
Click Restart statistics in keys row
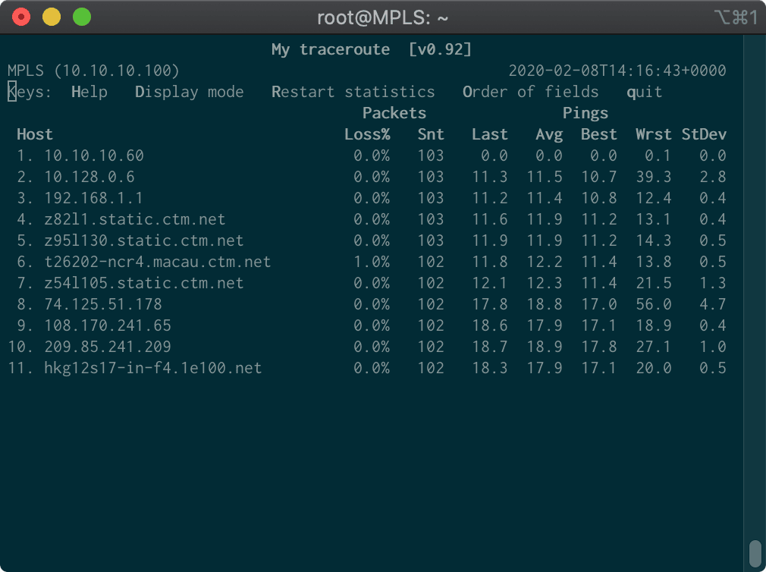(x=353, y=93)
